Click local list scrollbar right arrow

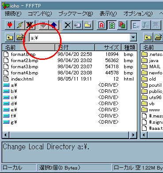(133, 135)
